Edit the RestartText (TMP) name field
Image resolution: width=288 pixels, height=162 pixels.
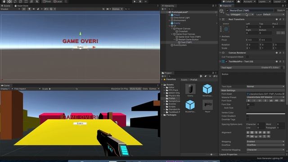pos(252,11)
